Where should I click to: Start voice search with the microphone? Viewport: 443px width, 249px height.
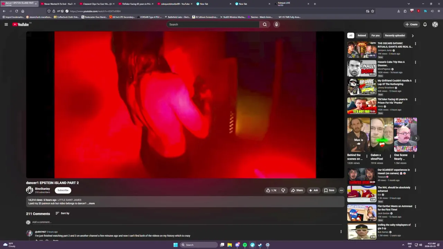coord(276,24)
